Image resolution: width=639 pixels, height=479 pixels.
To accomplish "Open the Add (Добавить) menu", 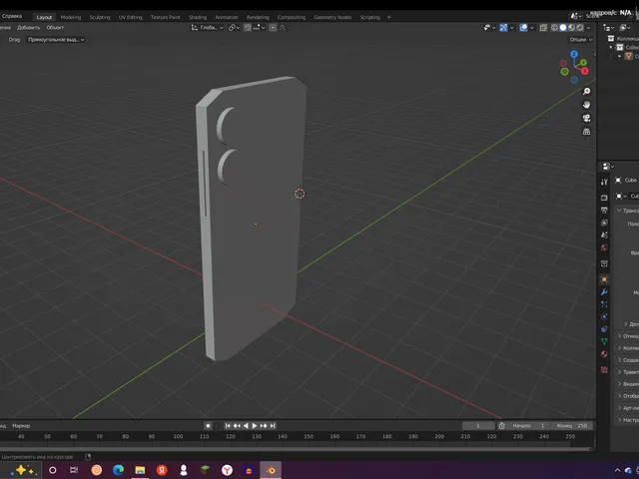I will 28,28.
